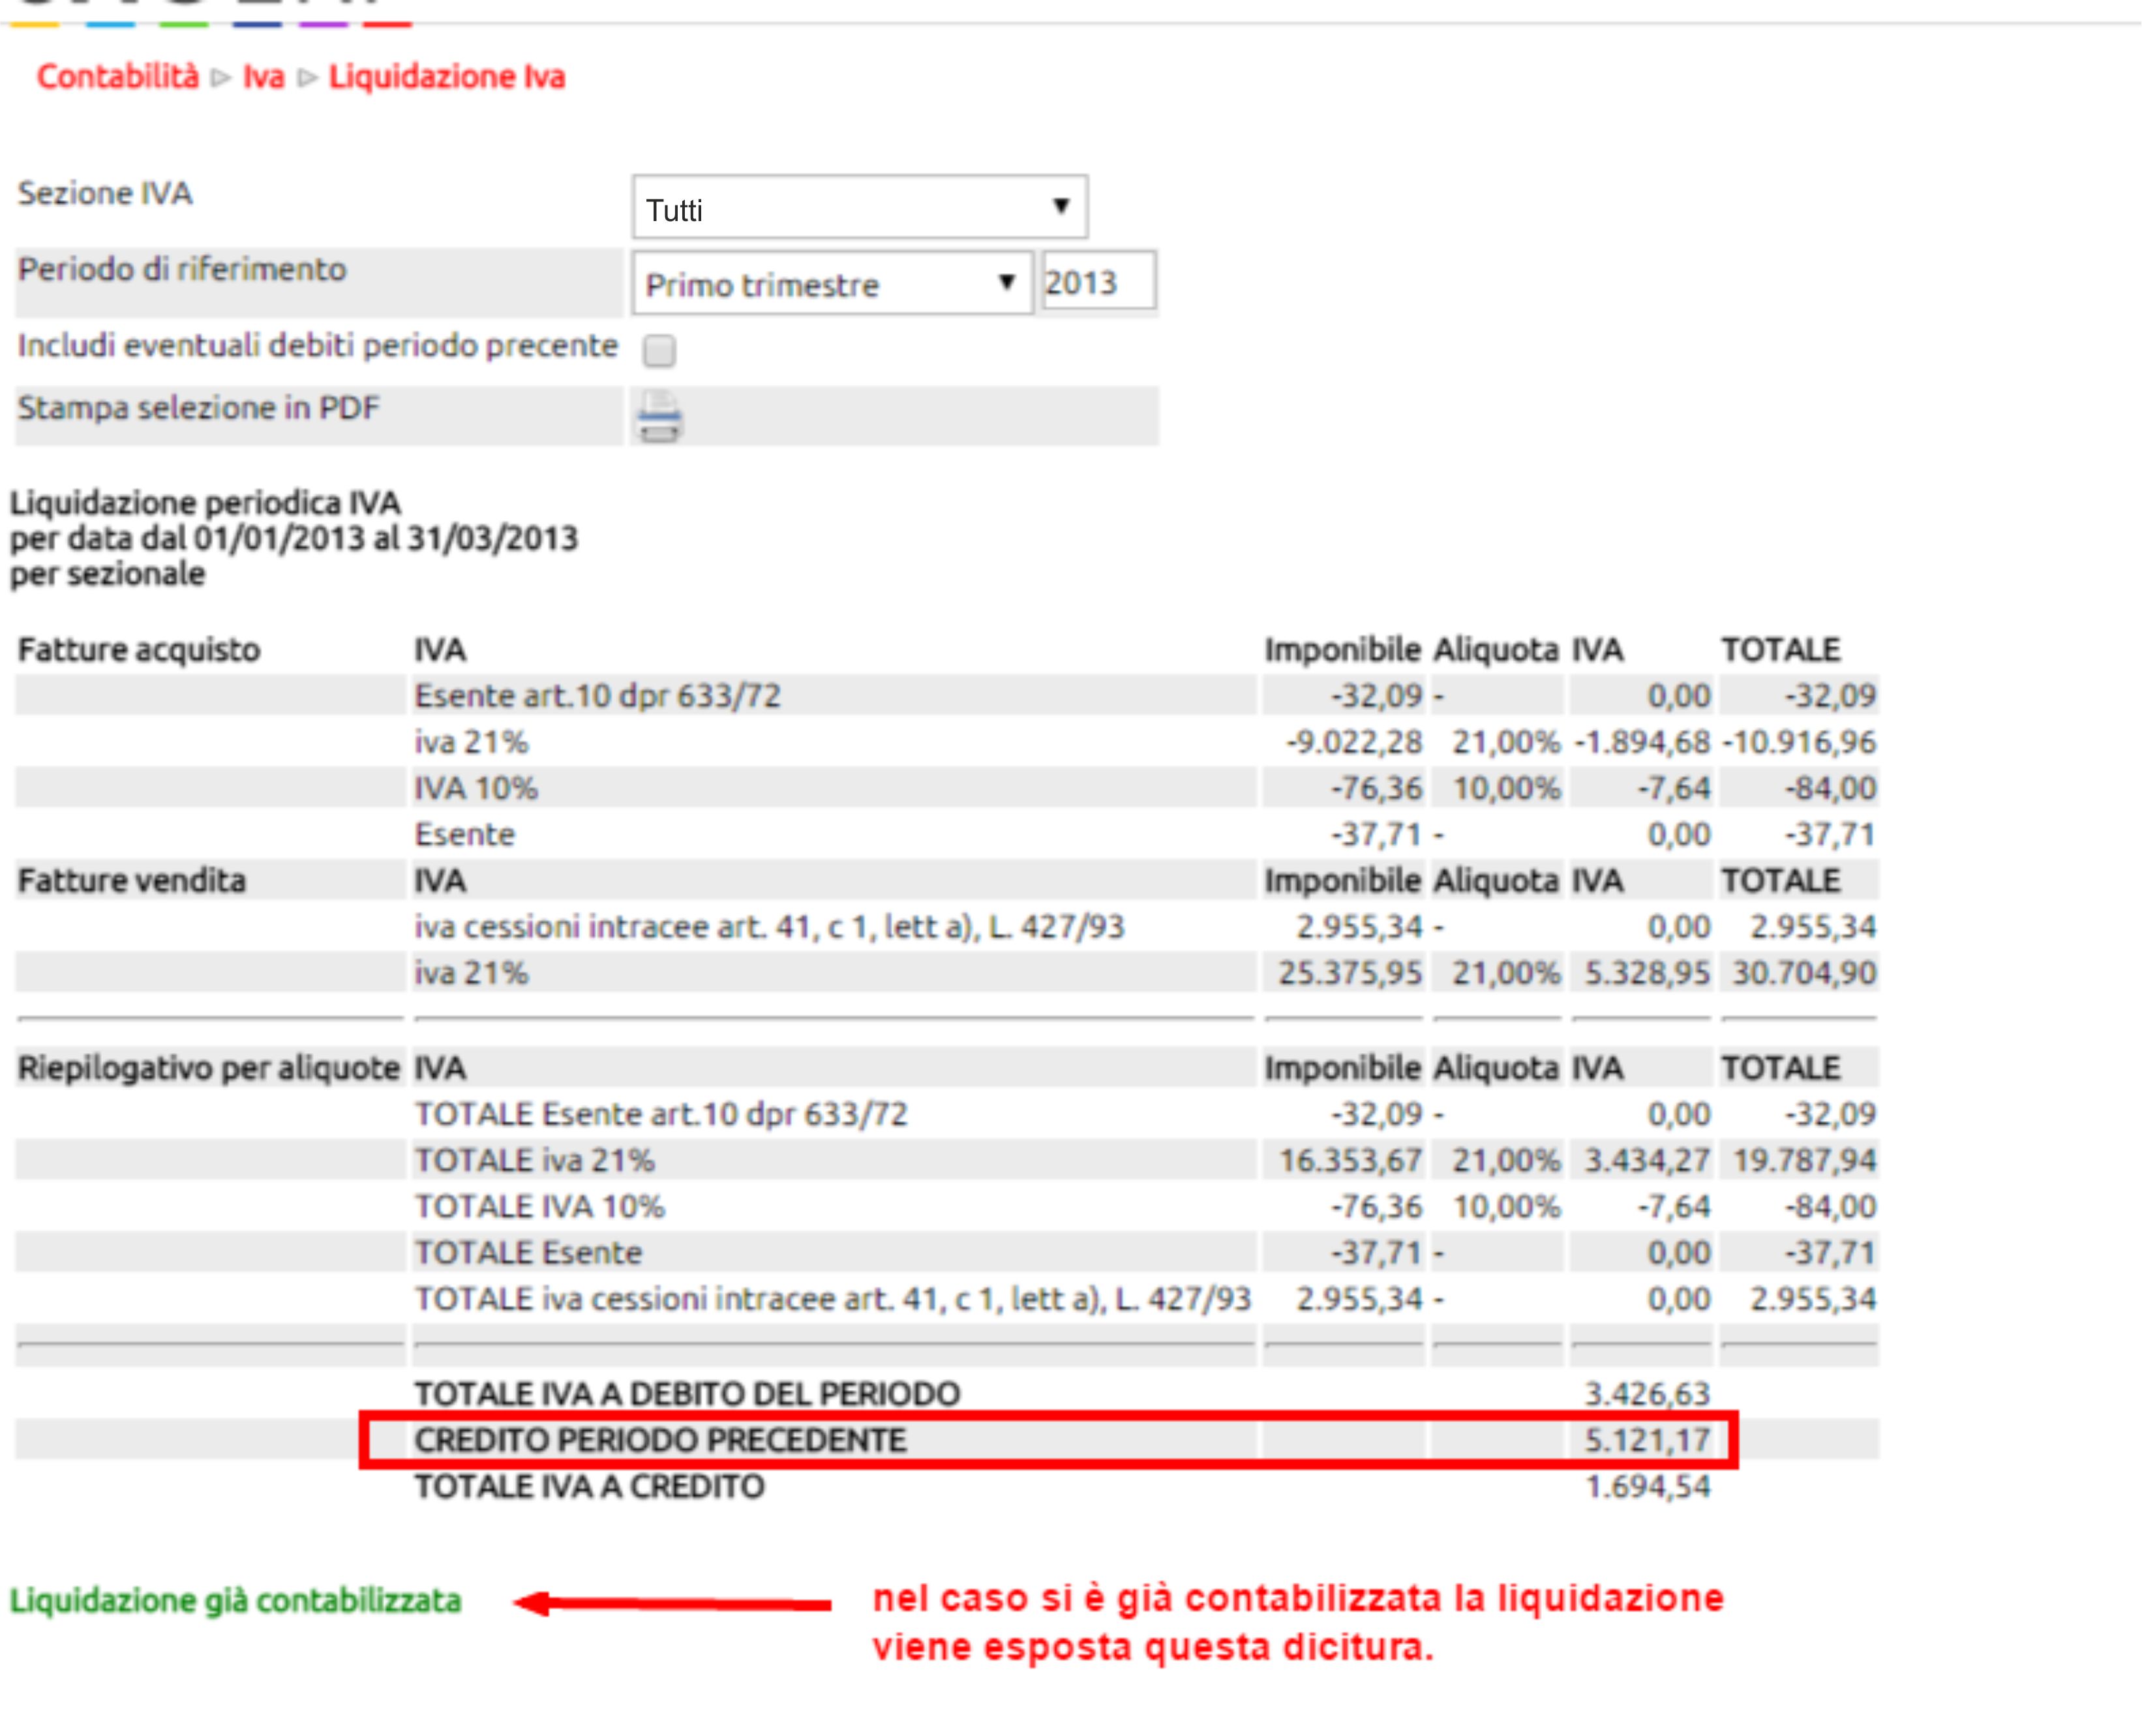The image size is (2142, 1736).
Task: Click the Sezione IVA label
Action: click(105, 193)
